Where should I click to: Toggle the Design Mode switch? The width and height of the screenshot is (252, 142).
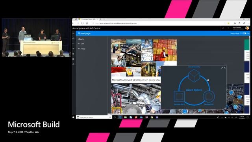tap(245, 33)
